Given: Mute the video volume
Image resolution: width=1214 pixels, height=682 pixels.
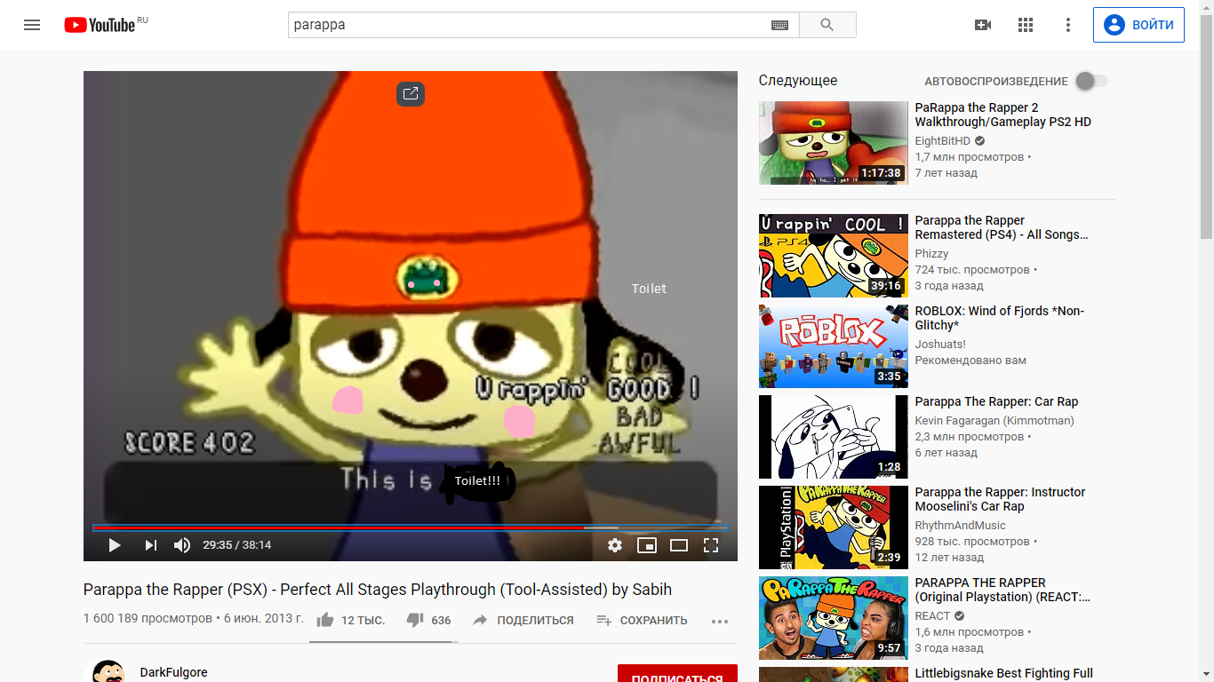Looking at the screenshot, I should 182,545.
